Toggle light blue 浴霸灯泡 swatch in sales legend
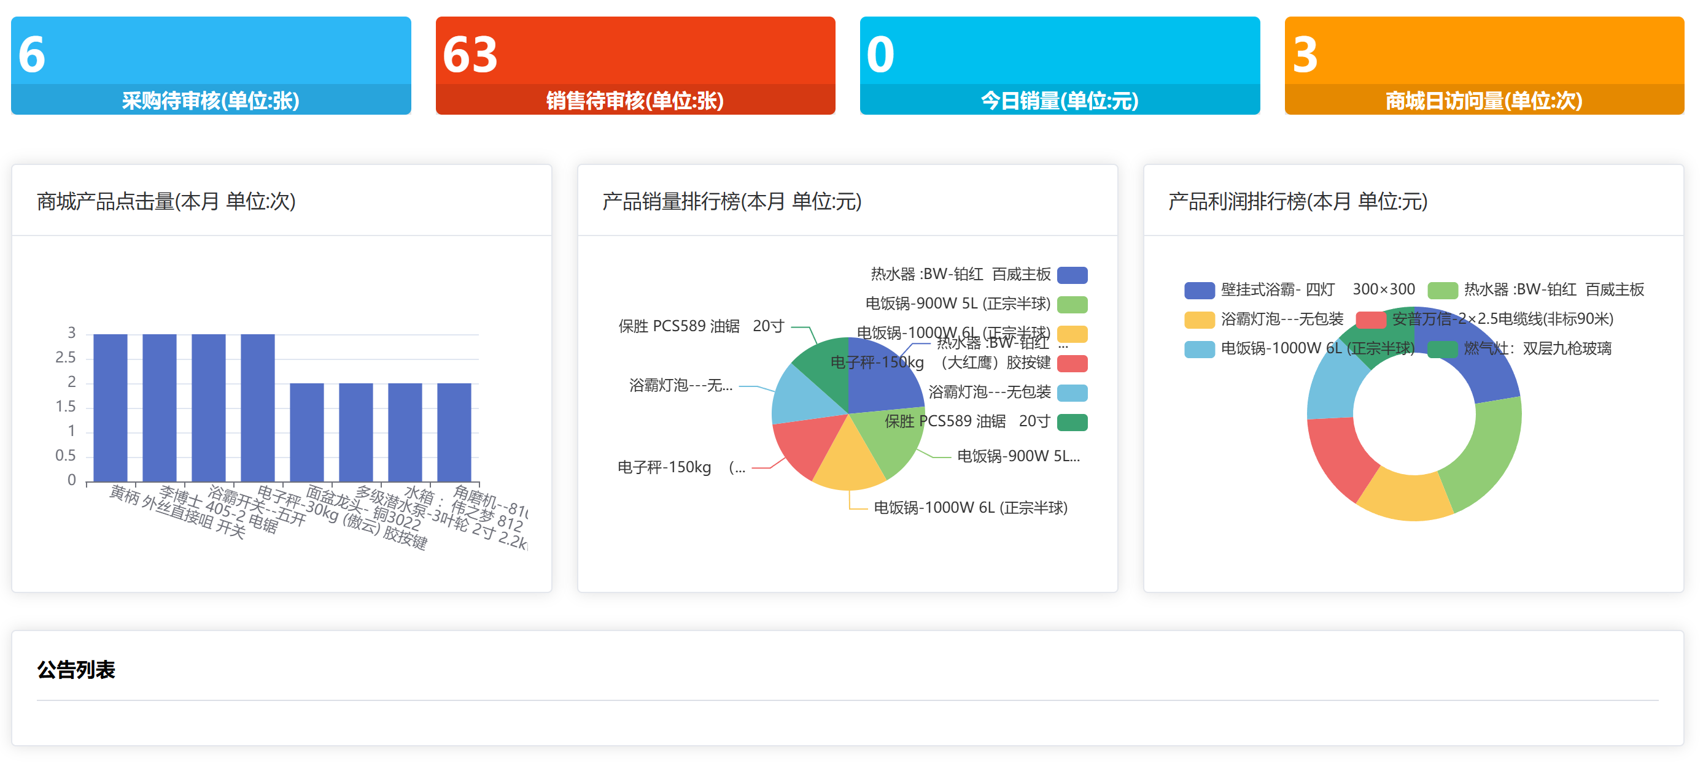1703x766 pixels. pos(1072,393)
